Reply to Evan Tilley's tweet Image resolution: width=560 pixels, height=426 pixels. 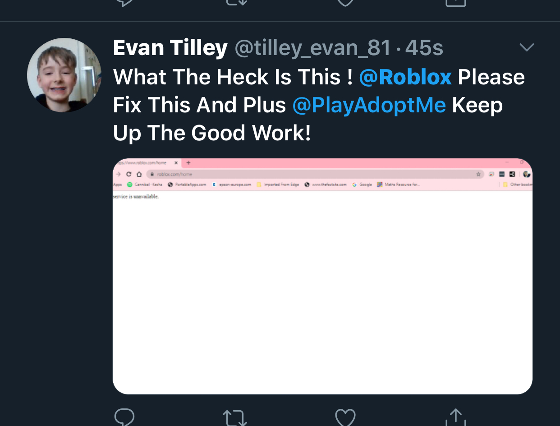click(x=124, y=417)
